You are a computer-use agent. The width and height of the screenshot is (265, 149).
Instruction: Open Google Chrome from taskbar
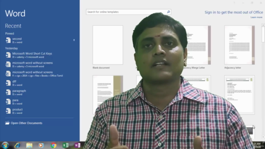pos(53,145)
